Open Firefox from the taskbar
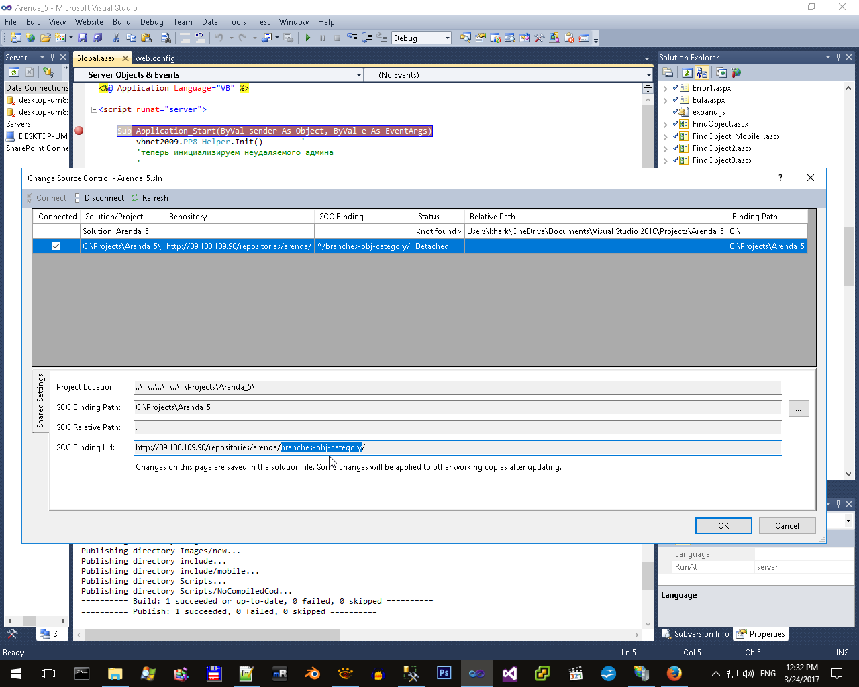The width and height of the screenshot is (859, 687). pos(674,673)
